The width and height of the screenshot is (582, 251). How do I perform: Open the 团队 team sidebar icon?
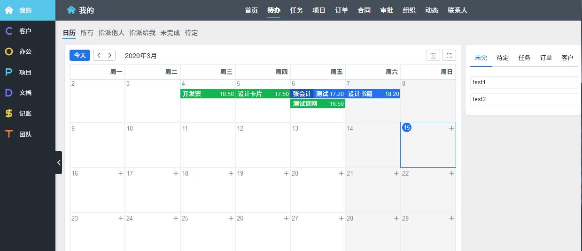(x=9, y=134)
